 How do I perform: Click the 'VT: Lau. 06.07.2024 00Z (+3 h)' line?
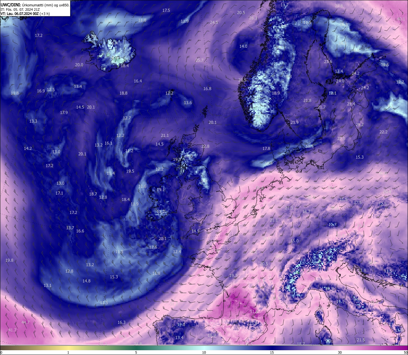[x=25, y=14]
